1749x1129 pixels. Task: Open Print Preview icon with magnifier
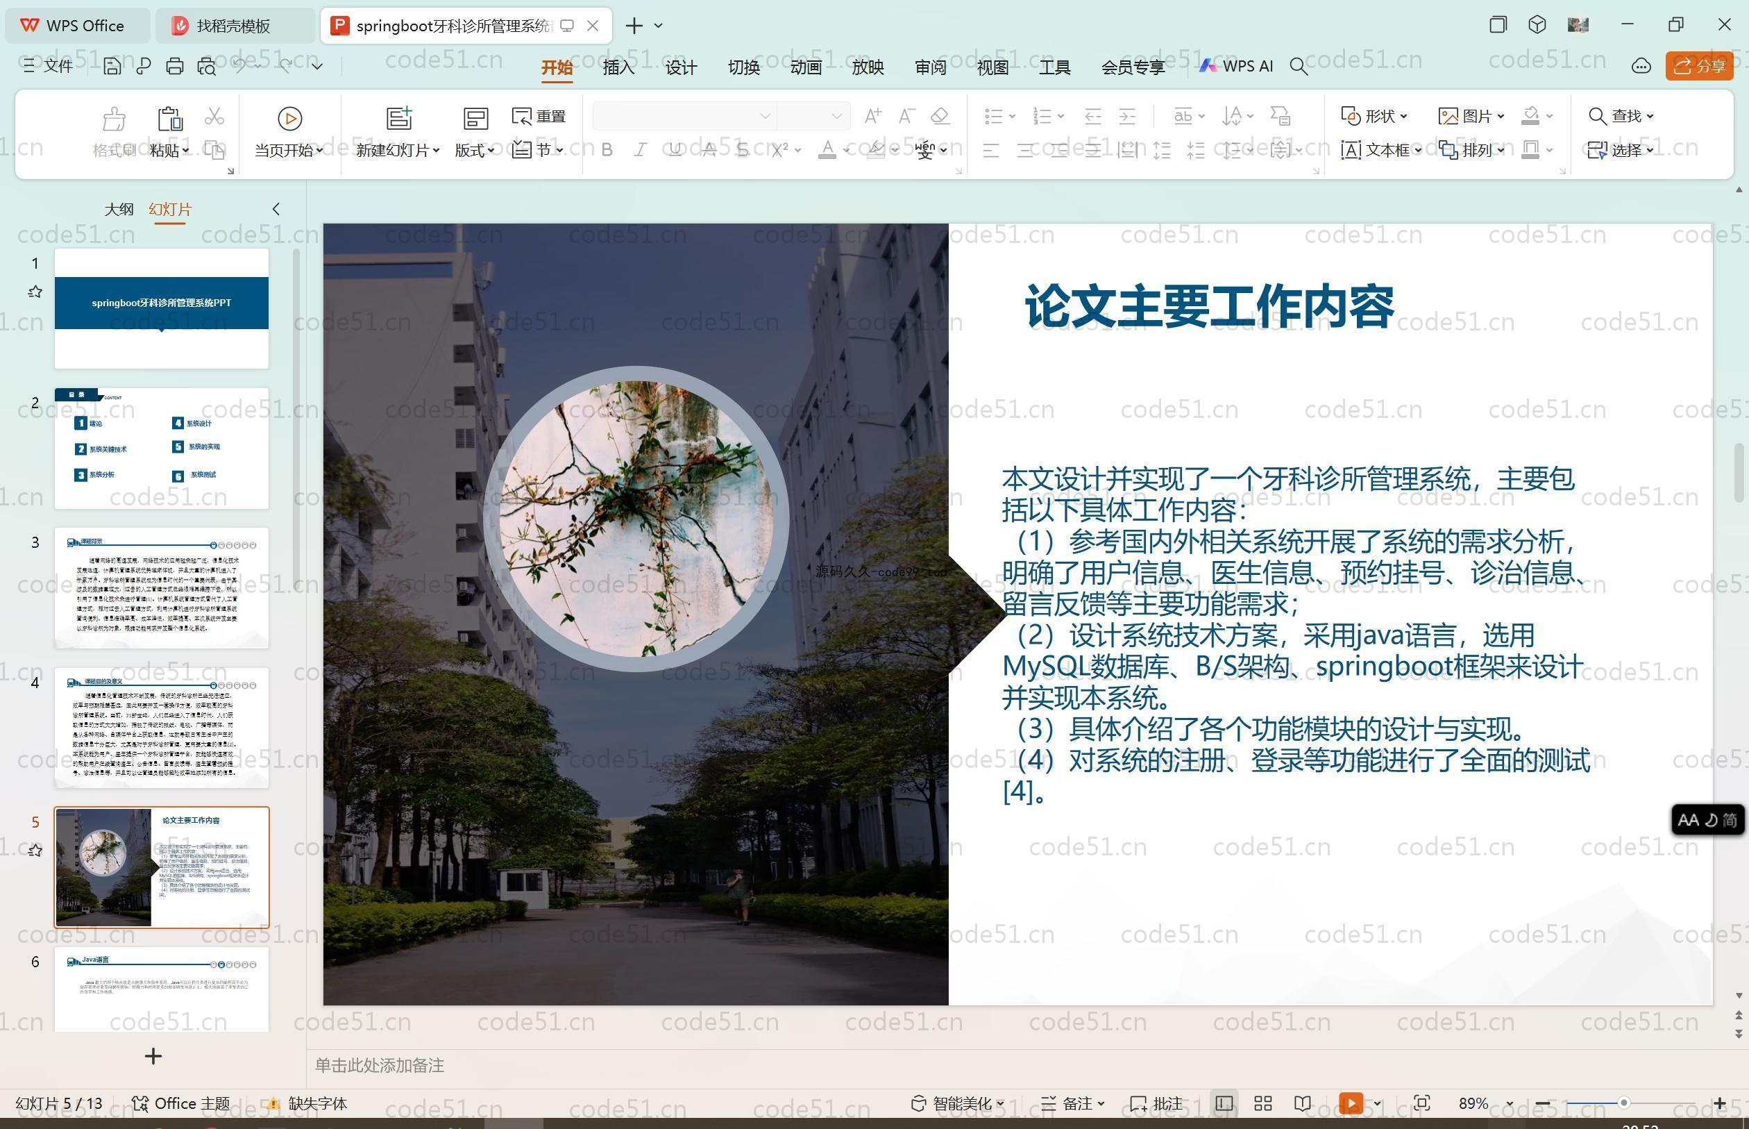click(x=207, y=67)
